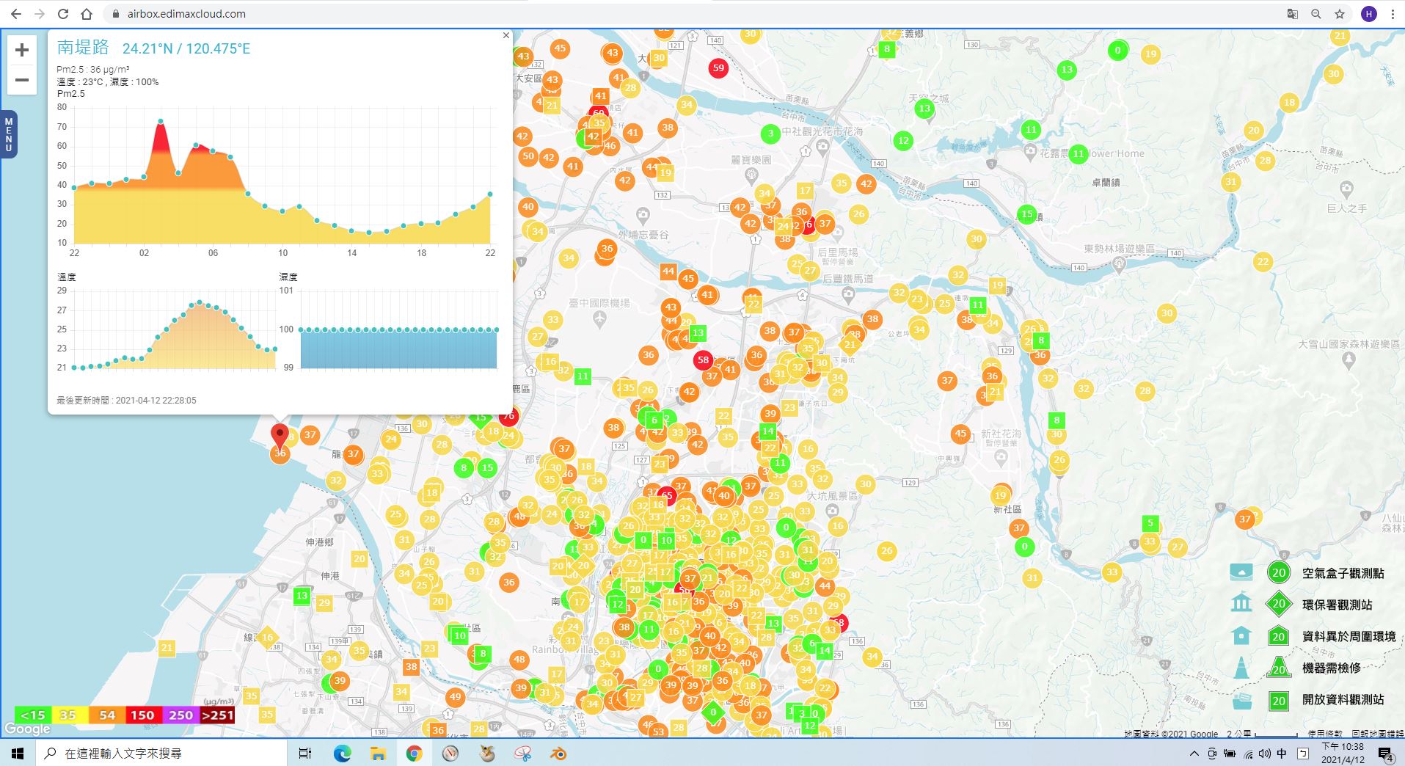Go to browser Home page
Screen dimensions: 1405x766
point(87,14)
